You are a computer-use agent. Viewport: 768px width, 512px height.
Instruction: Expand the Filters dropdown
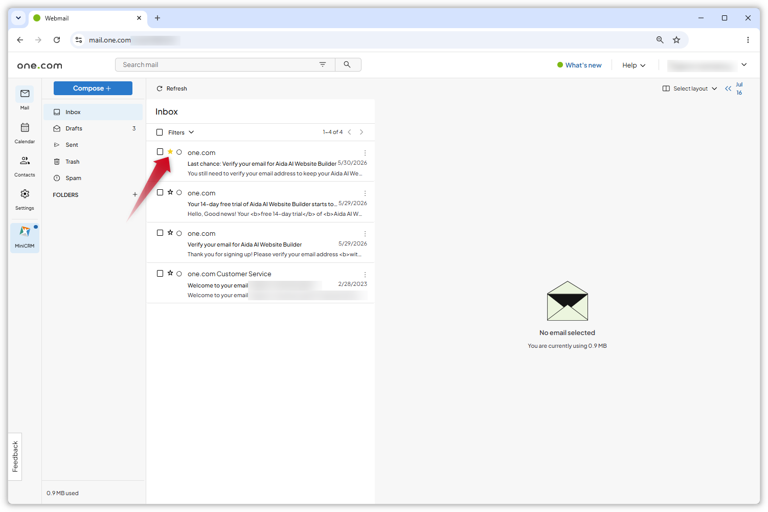[x=181, y=132]
